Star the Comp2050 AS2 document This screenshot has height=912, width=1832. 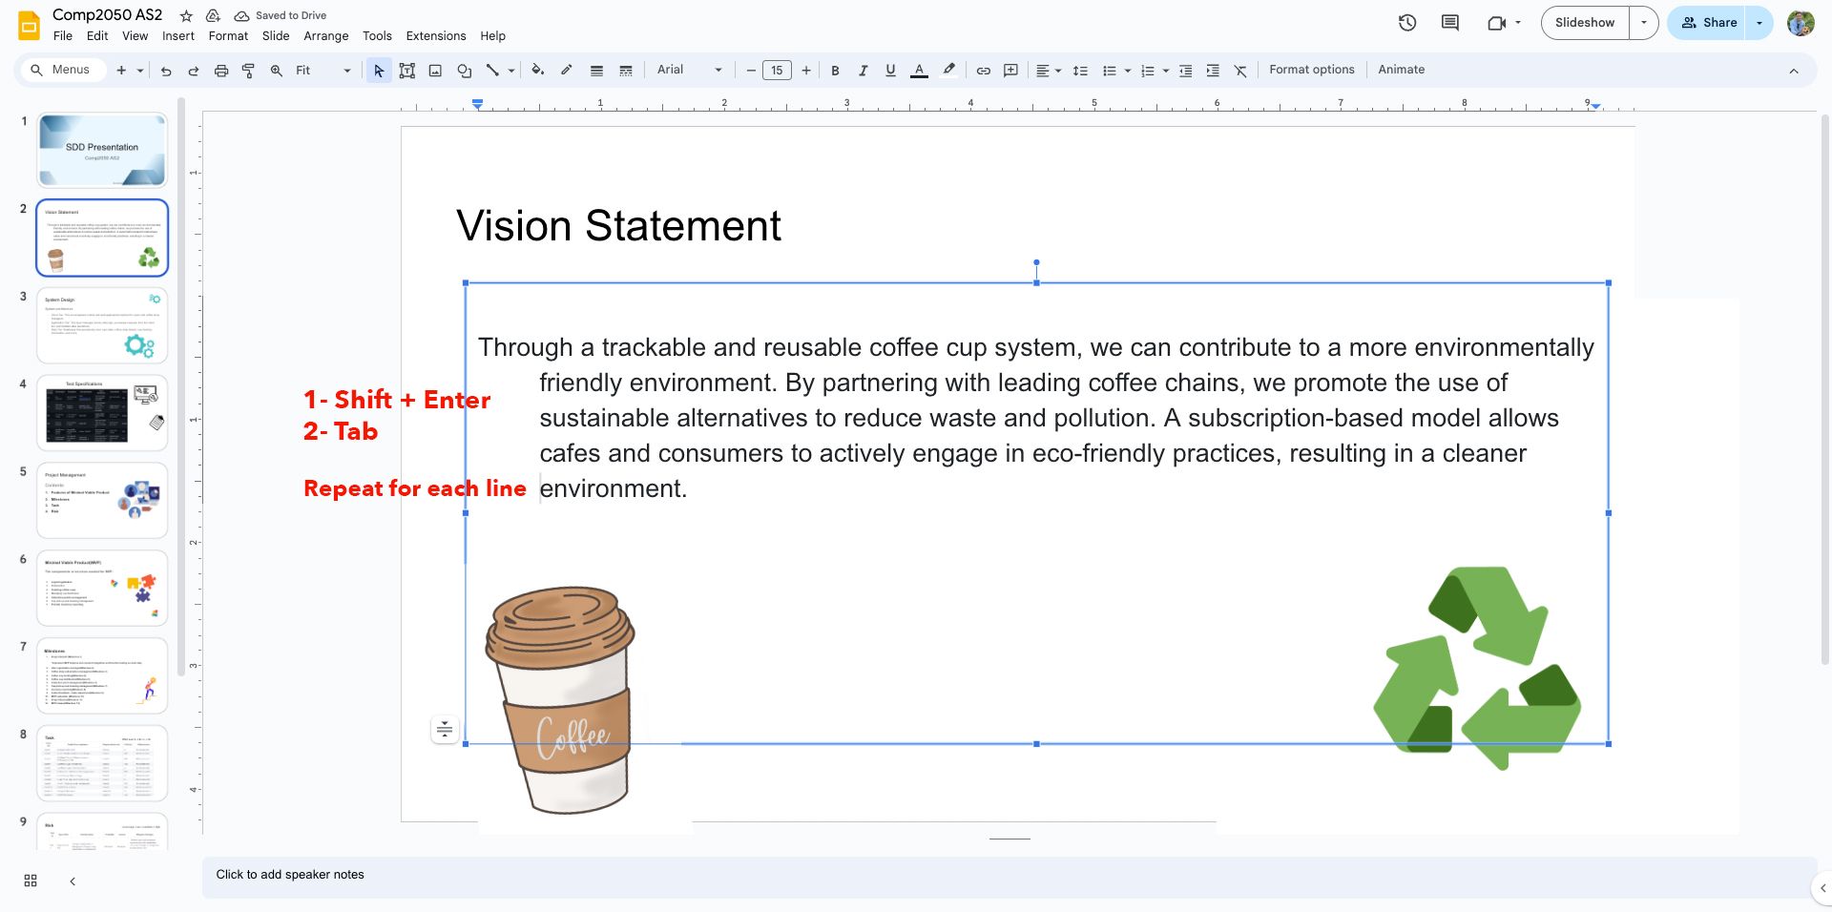point(186,16)
